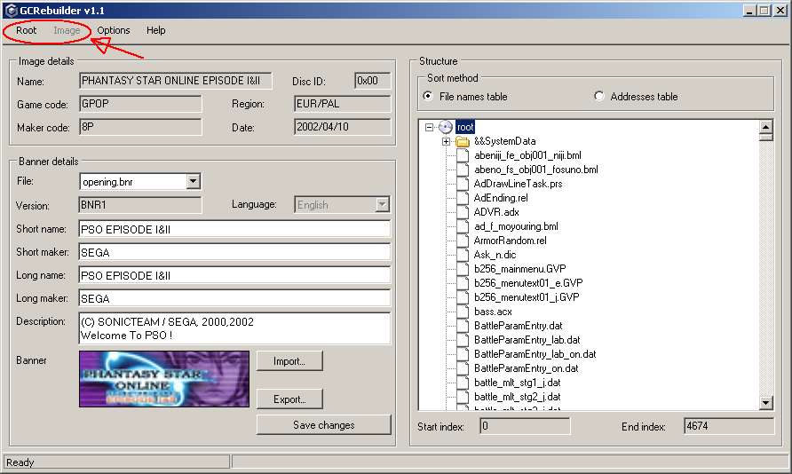
Task: Open the Options menu
Action: [x=114, y=30]
